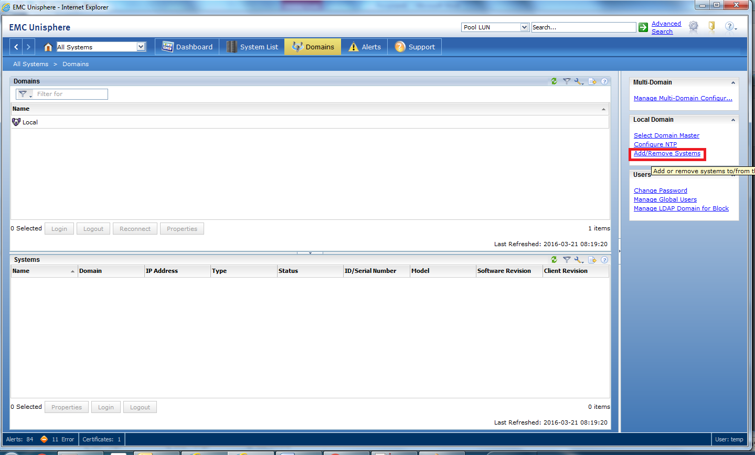Click the funnel icon beside Filter for

pyautogui.click(x=24, y=94)
